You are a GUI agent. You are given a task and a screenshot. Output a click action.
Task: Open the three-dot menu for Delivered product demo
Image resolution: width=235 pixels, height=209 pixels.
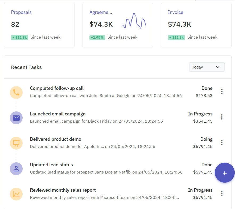coord(222,142)
